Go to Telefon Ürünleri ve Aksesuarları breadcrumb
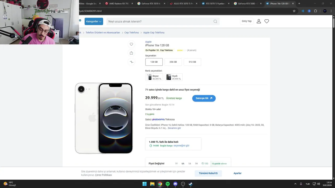This screenshot has width=335, height=188. click(x=103, y=33)
